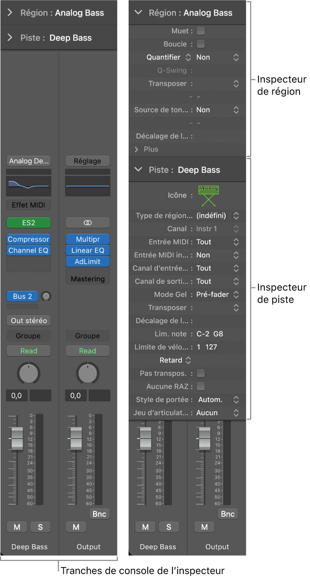The image size is (310, 578).
Task: Click the AdLimit plug-in slot
Action: click(x=88, y=262)
